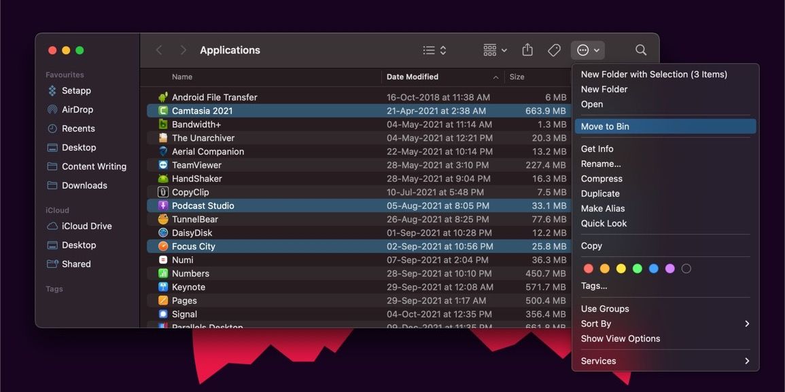Open Finder search with magnifier icon
Screen dimensions: 785x392
(x=641, y=50)
